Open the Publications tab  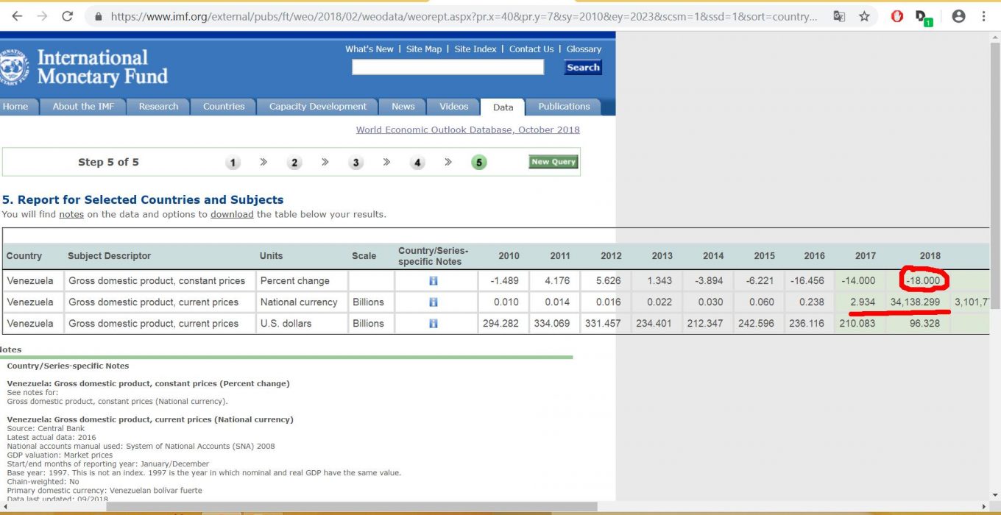point(564,107)
